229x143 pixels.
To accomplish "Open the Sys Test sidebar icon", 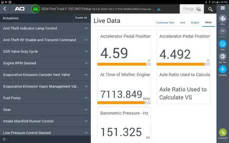I will click(x=223, y=56).
